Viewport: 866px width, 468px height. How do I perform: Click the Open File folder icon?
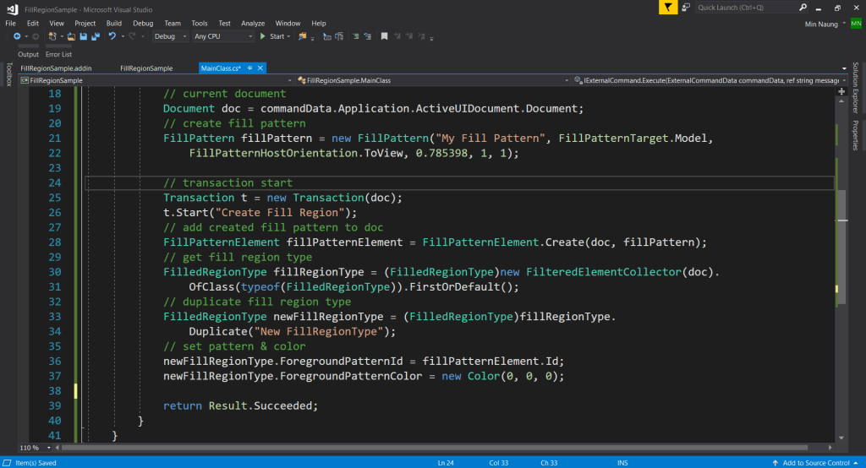coord(72,36)
